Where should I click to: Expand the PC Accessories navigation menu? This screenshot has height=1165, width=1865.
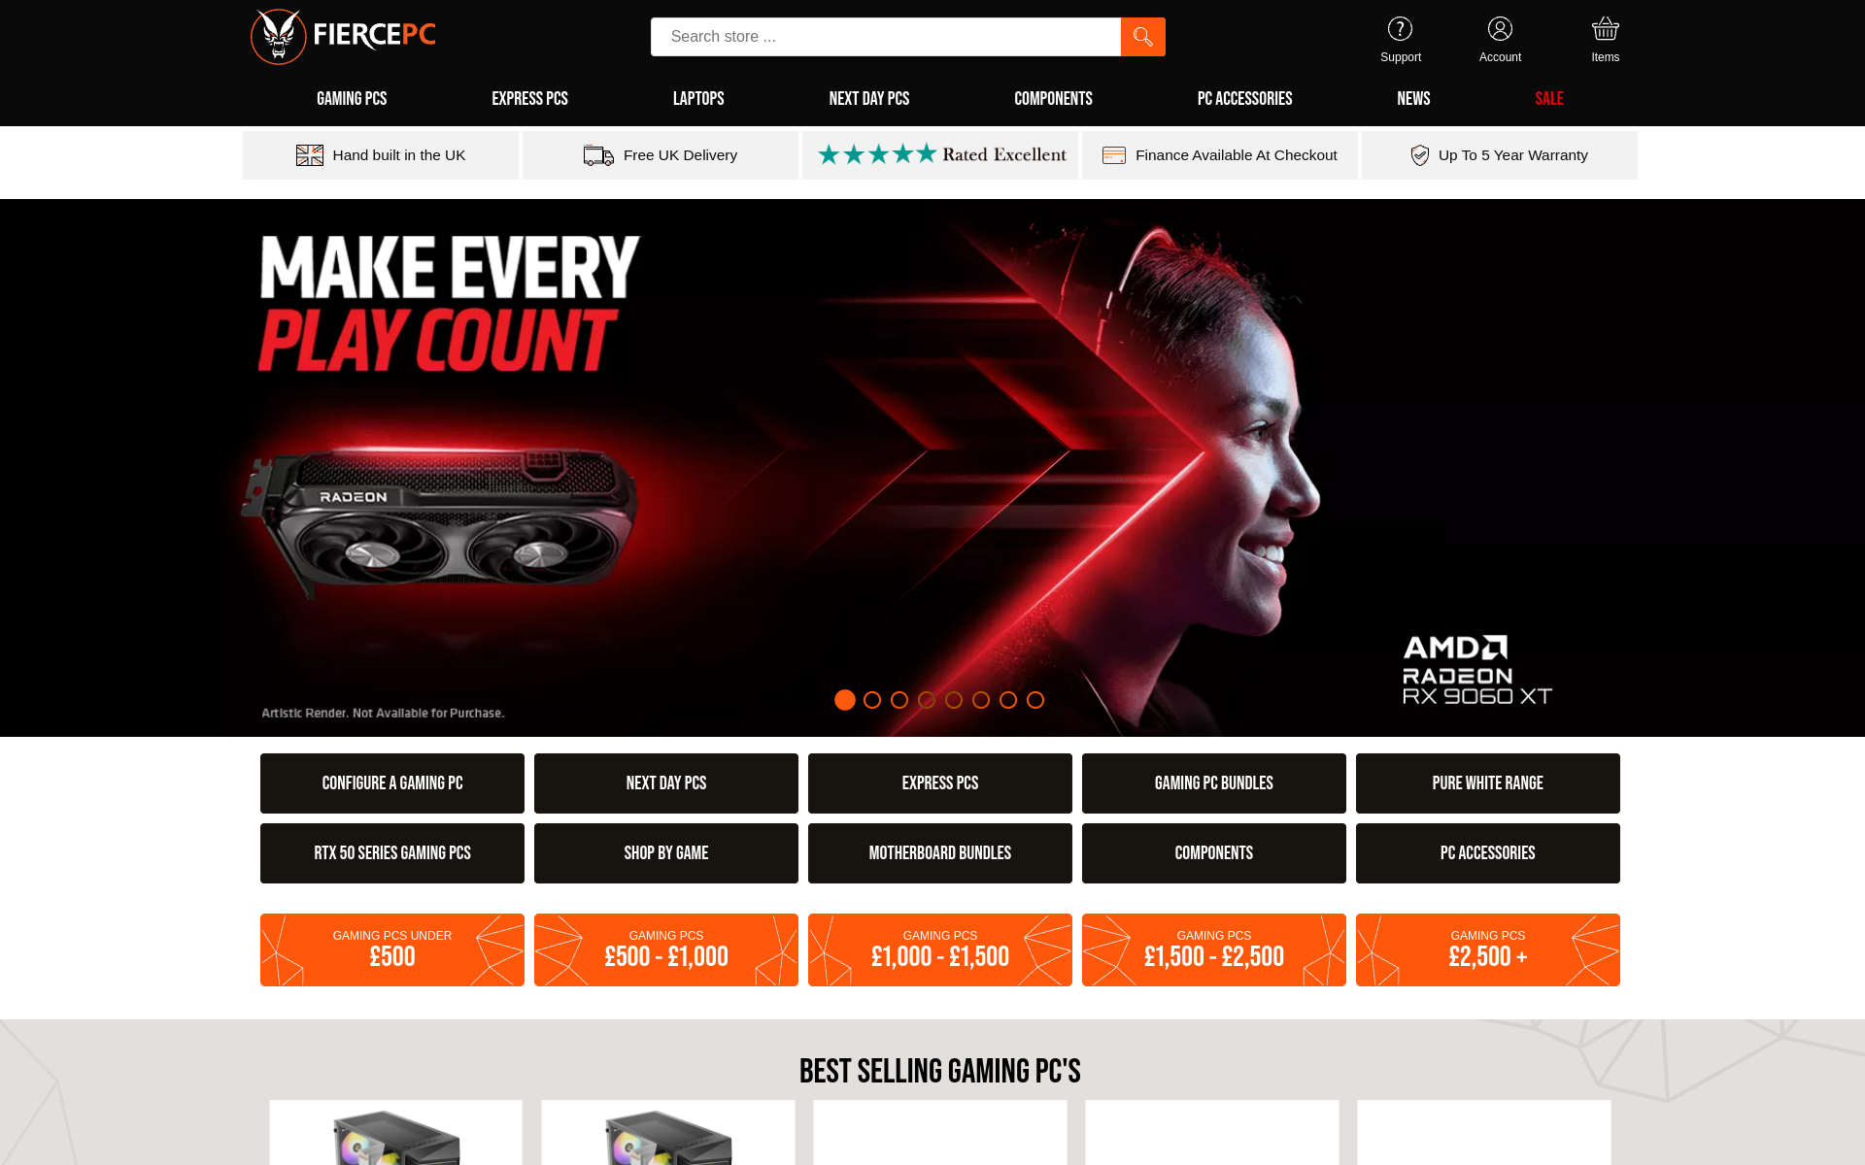coord(1244,99)
